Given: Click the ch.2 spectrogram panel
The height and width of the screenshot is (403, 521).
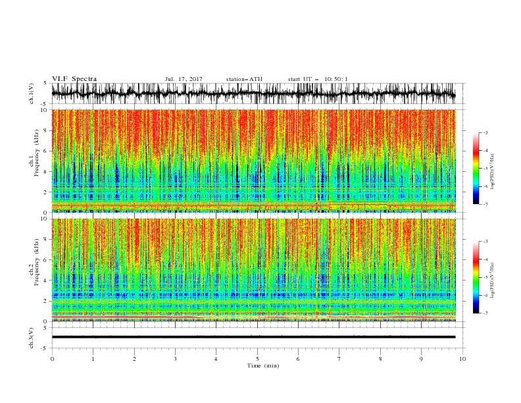Looking at the screenshot, I should point(254,270).
